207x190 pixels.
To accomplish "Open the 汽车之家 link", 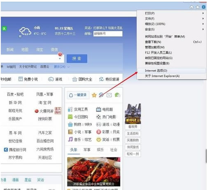I will pyautogui.click(x=45, y=133).
